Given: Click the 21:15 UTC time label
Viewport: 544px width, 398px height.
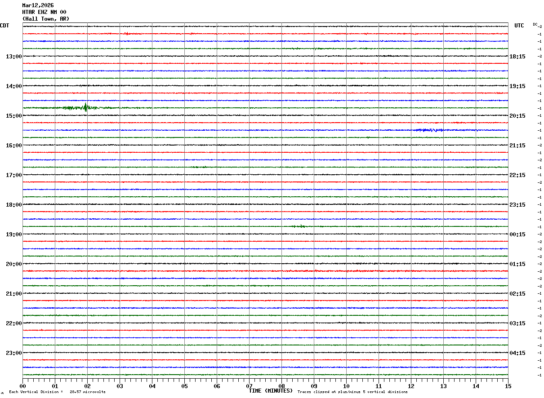Looking at the screenshot, I should pos(517,146).
